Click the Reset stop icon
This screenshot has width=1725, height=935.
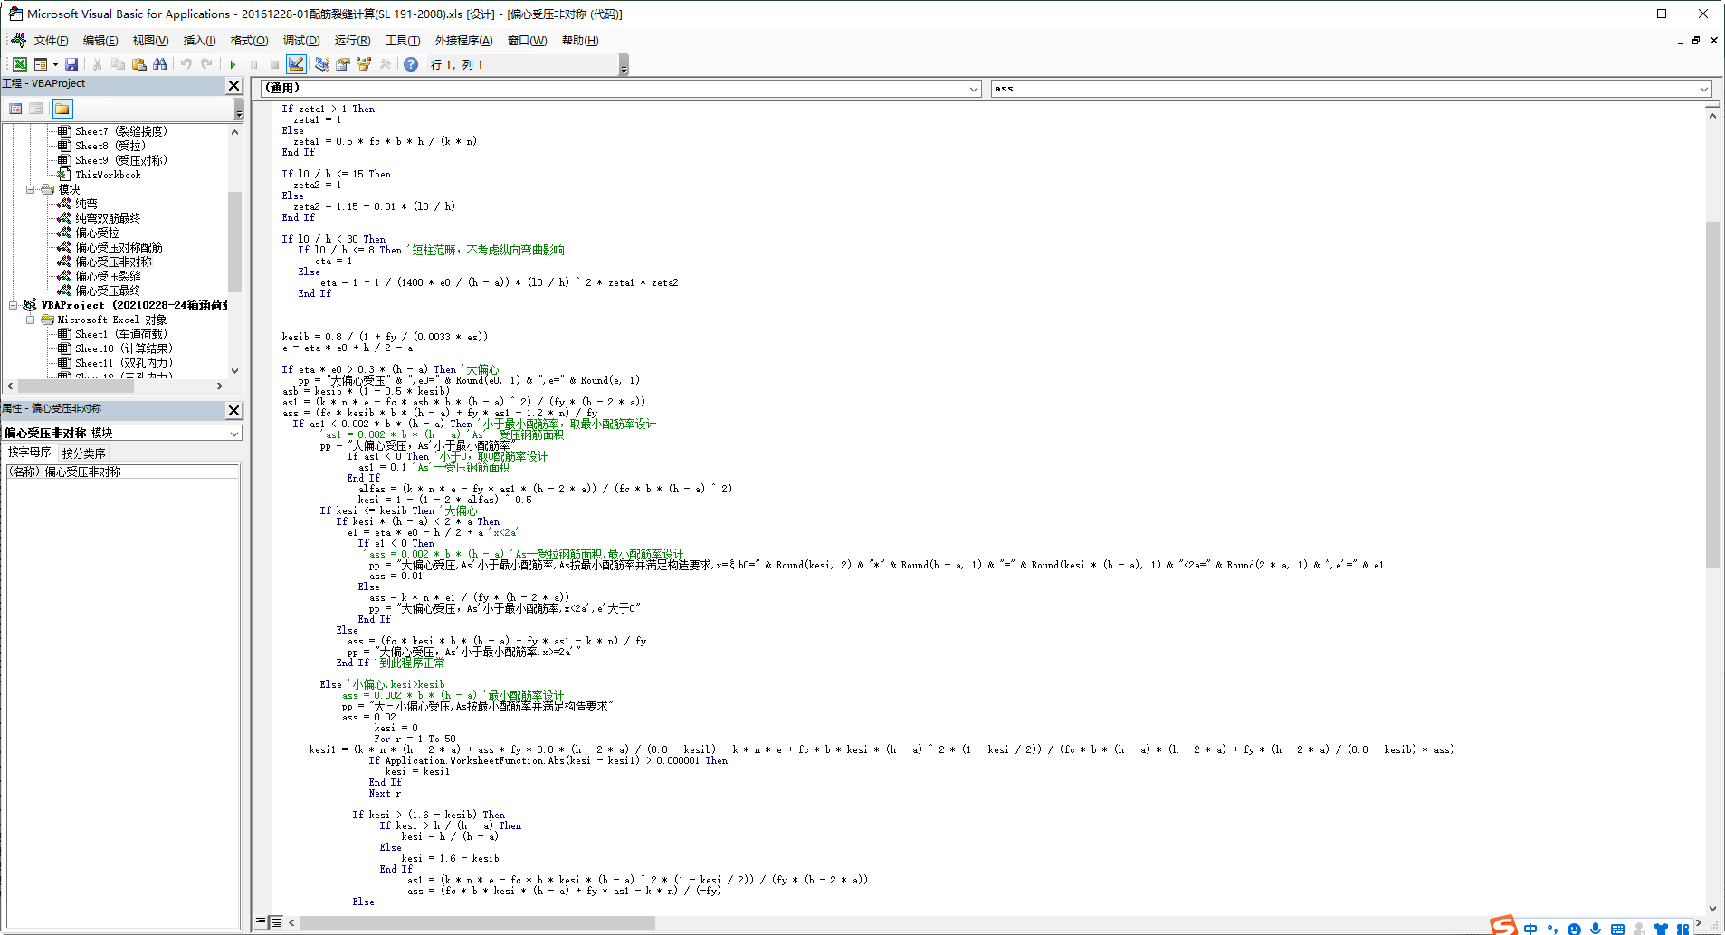(x=274, y=64)
